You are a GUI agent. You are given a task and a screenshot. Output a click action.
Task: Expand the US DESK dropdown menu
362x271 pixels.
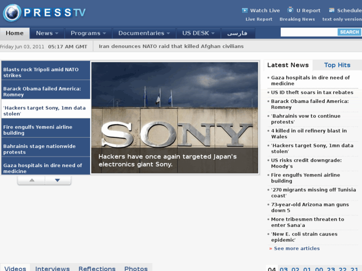point(198,33)
